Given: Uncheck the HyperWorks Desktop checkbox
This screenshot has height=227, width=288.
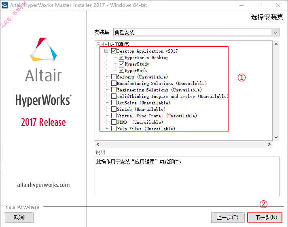Looking at the screenshot, I should [x=122, y=57].
